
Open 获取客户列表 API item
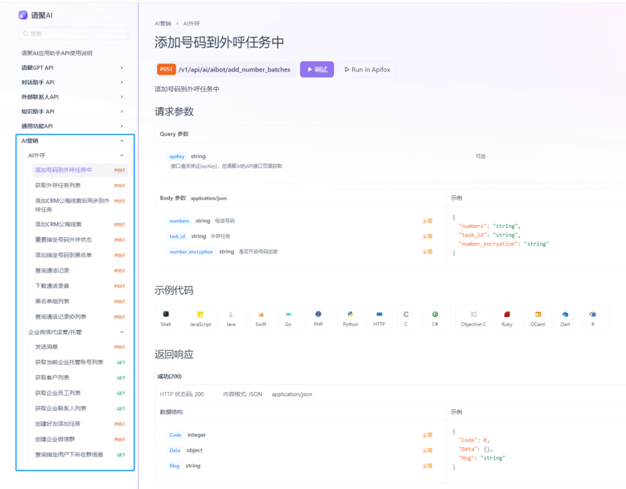click(x=80, y=378)
